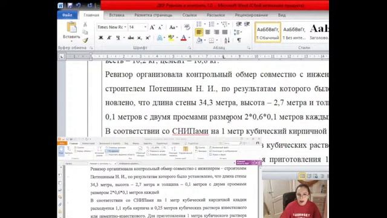Expand the font color dropdown arrow
Viewport: 387px width, 218px height.
(189, 38)
